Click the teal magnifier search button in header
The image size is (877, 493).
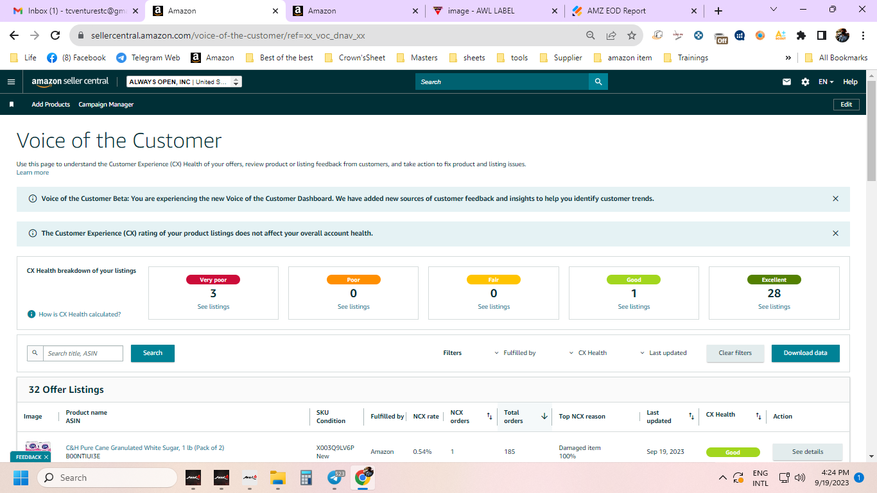(x=598, y=82)
